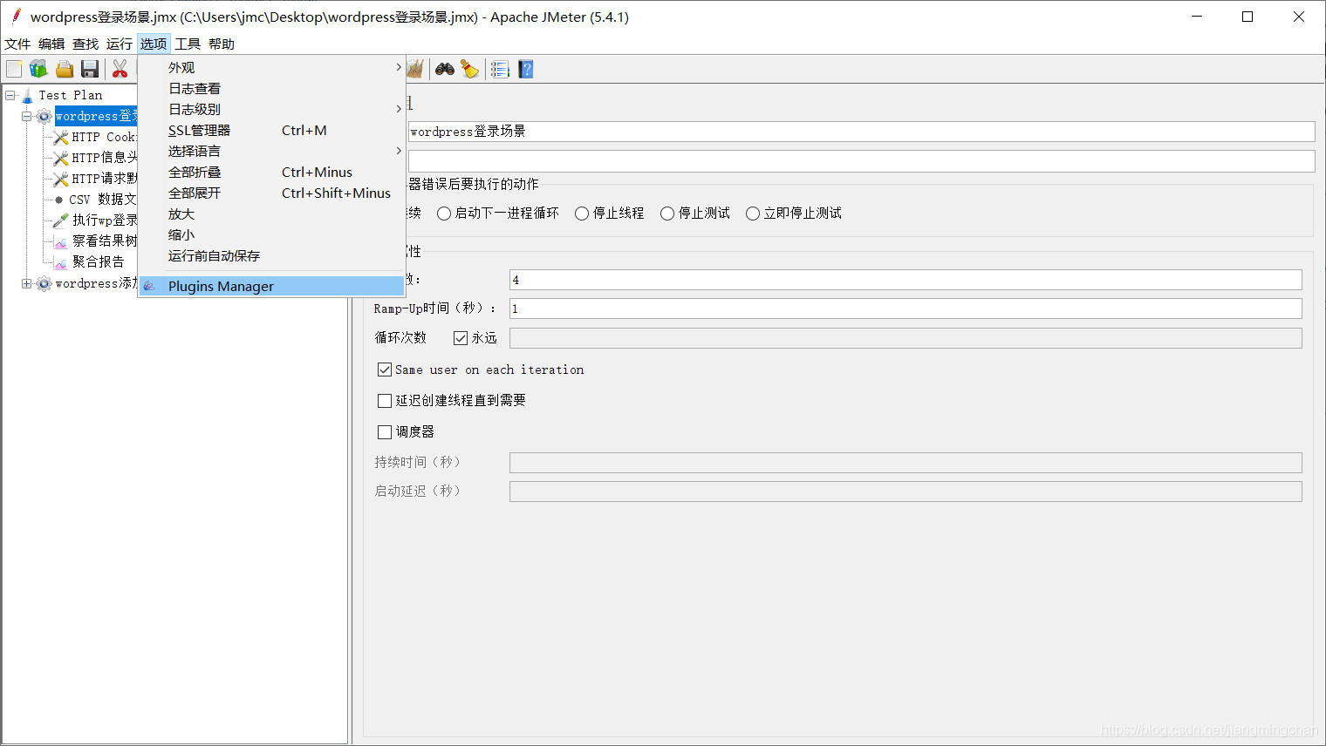Open SSL管理器 from the menu
This screenshot has width=1326, height=746.
click(271, 130)
